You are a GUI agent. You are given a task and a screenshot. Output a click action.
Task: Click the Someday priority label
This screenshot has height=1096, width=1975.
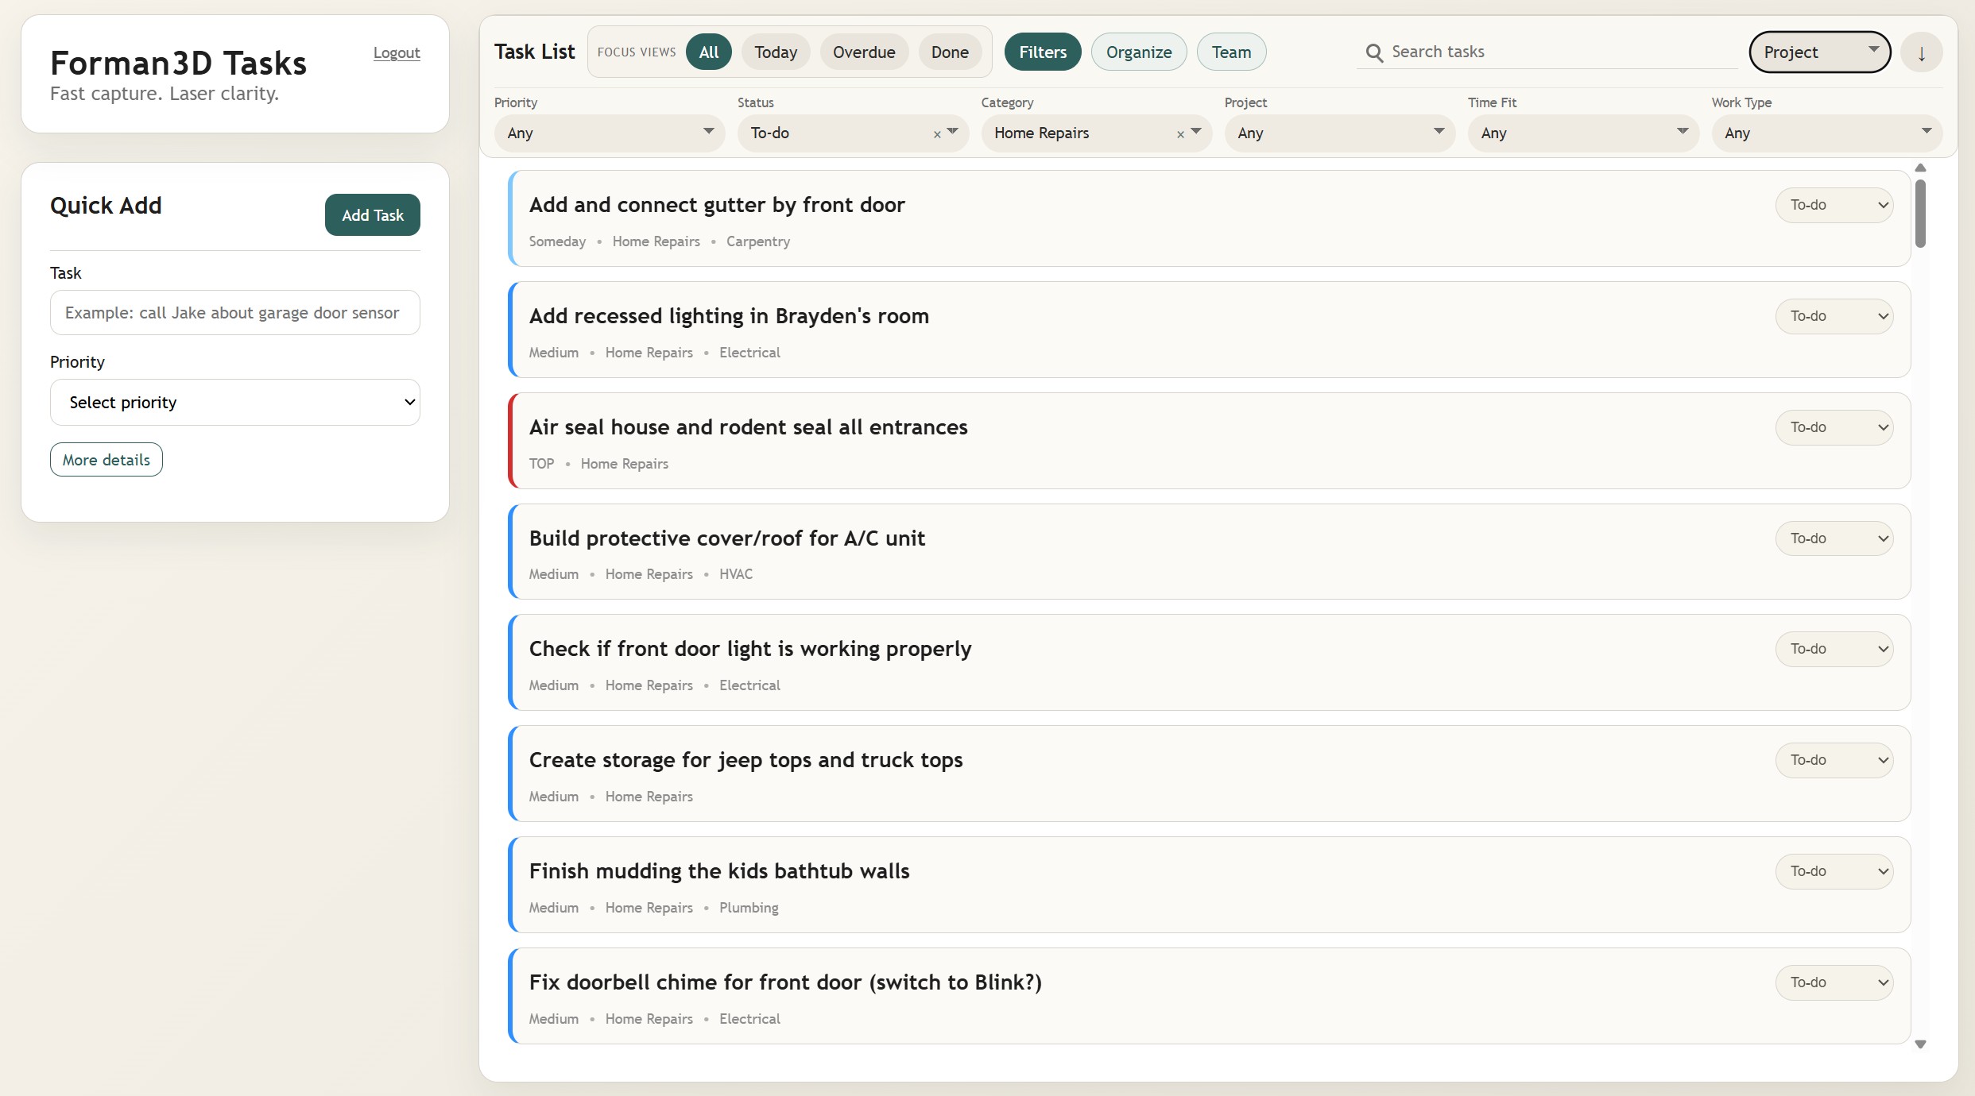coord(557,241)
